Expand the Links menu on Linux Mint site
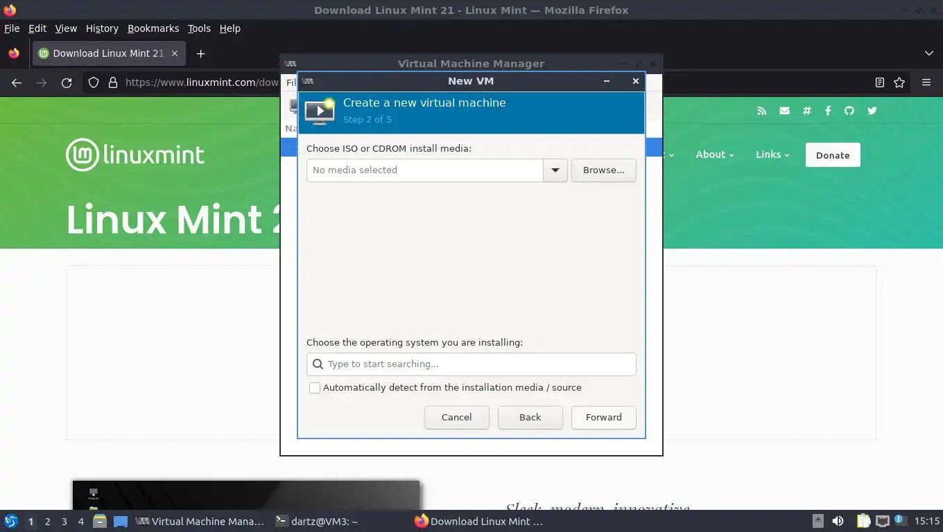Viewport: 943px width, 532px height. (772, 154)
